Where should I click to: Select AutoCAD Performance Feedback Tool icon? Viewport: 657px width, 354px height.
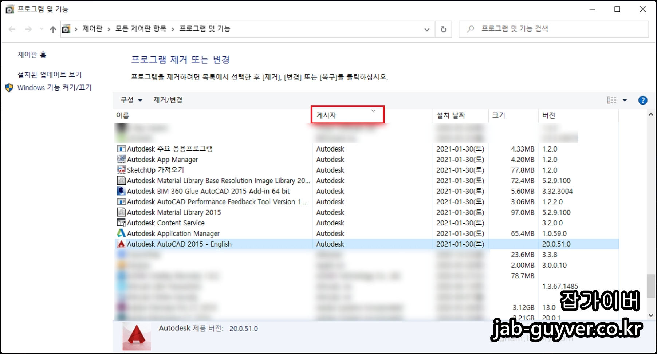[x=121, y=202]
